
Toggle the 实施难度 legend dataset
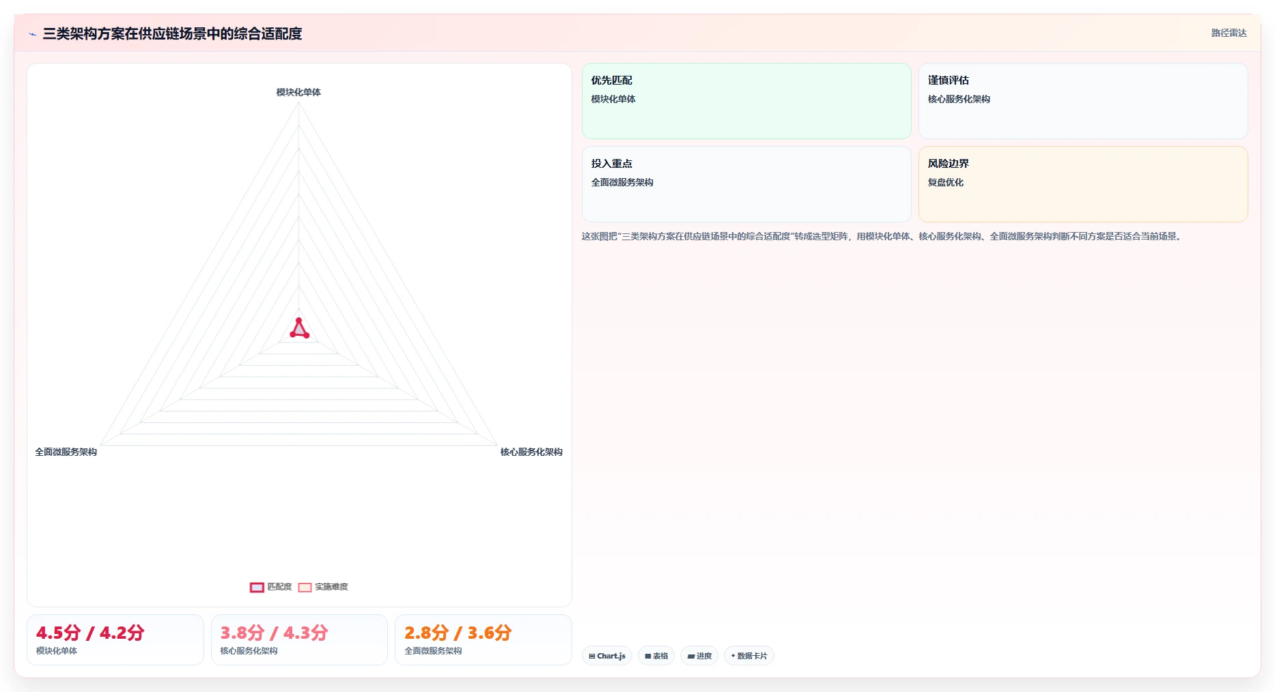pyautogui.click(x=323, y=587)
